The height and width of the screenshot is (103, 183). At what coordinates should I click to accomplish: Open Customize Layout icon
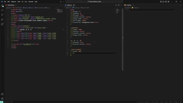[x=168, y=2]
